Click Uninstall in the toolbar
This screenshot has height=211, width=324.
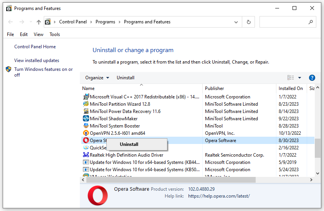(126, 78)
